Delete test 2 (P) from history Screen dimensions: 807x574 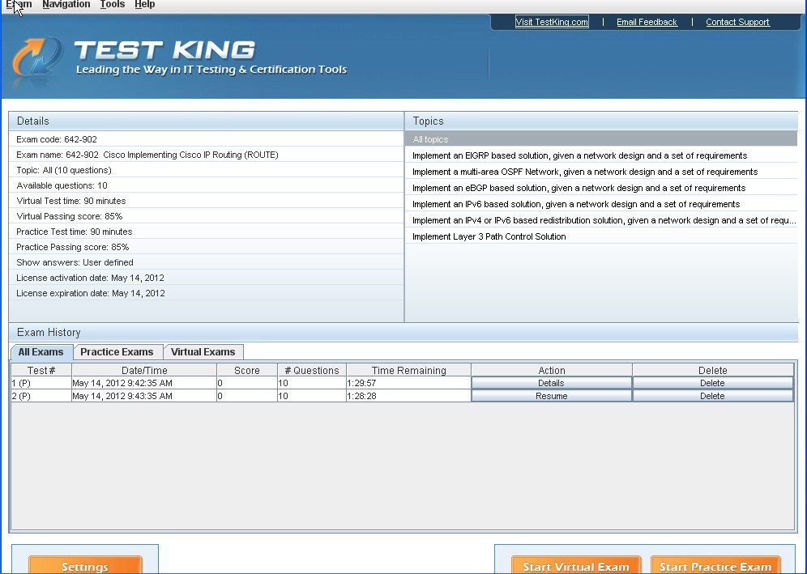point(712,396)
